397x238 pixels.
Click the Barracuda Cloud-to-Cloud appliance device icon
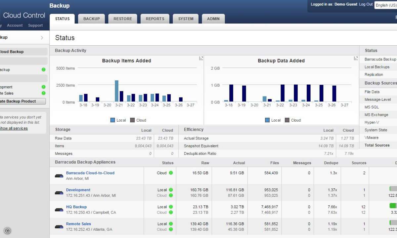click(x=59, y=176)
